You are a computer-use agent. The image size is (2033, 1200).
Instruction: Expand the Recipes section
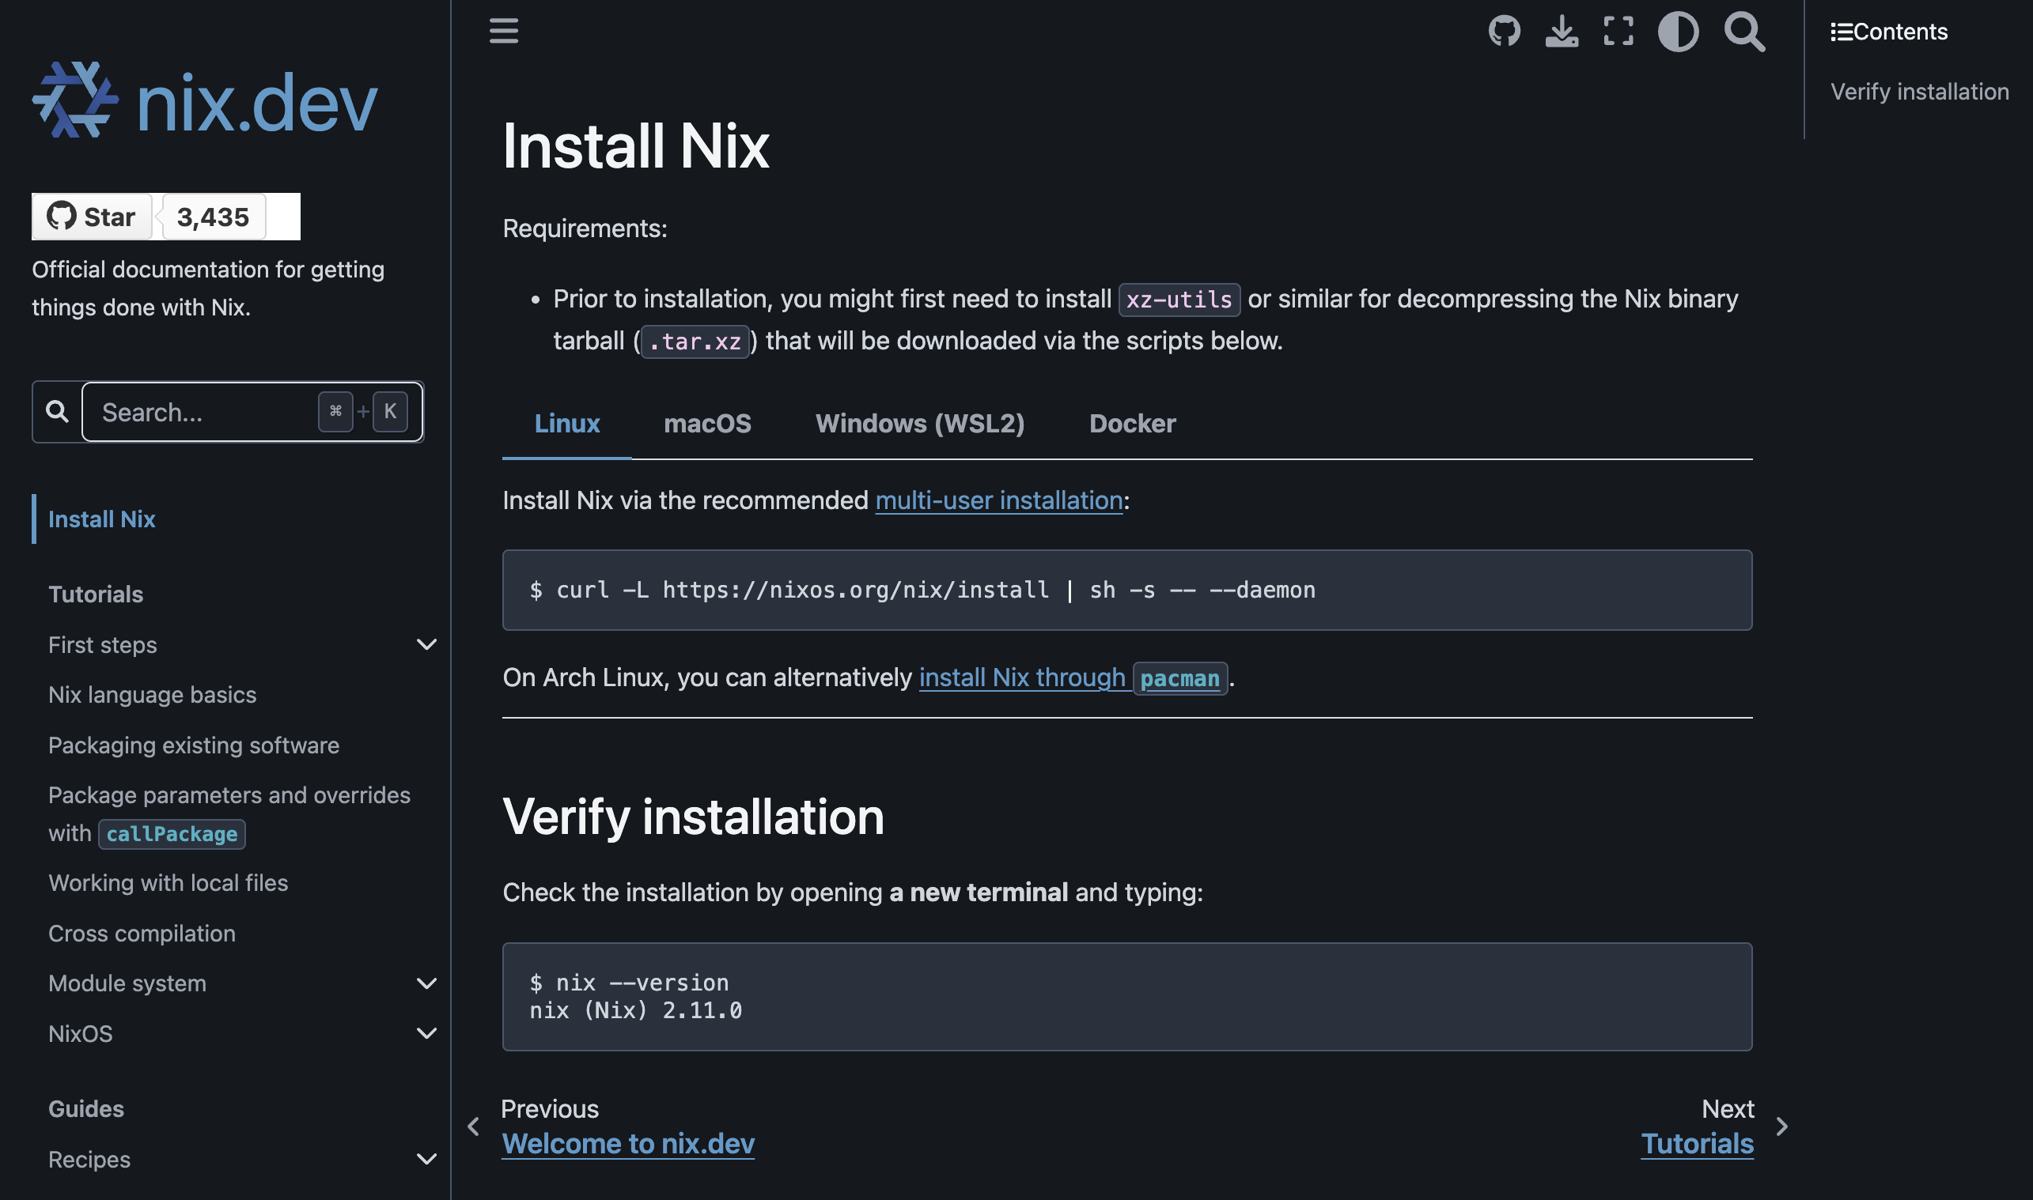click(426, 1159)
